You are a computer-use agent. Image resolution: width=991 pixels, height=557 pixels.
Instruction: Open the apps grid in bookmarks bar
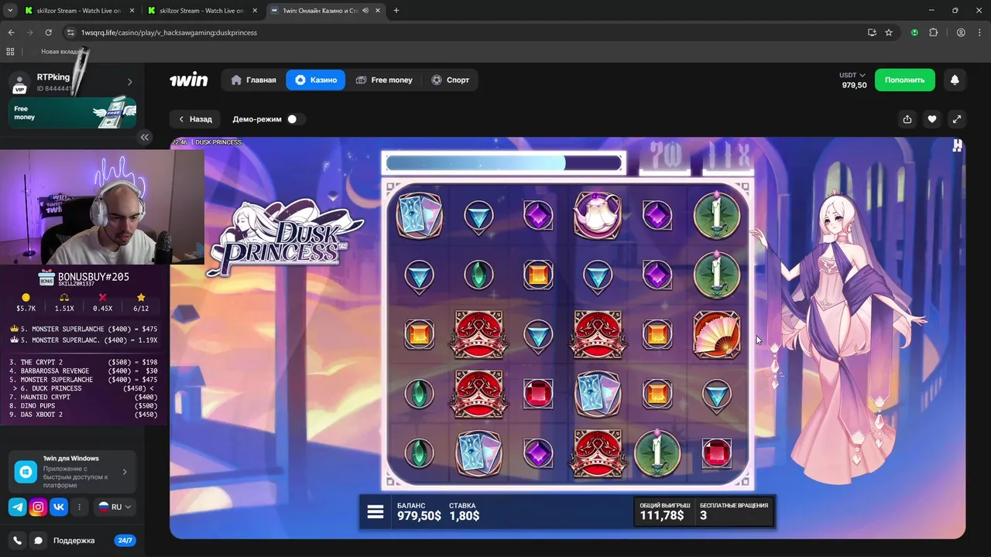[x=10, y=51]
